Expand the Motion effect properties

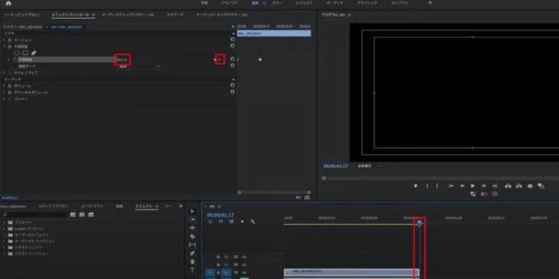pos(5,40)
